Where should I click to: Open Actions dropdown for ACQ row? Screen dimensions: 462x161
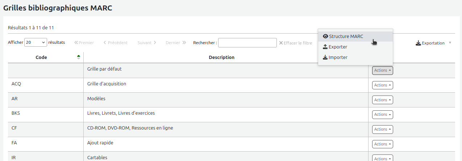(383, 85)
